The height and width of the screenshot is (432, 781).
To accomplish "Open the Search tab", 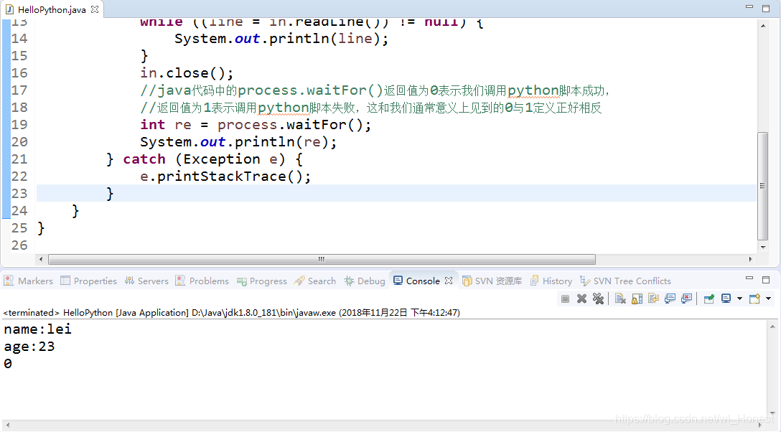I will [315, 281].
